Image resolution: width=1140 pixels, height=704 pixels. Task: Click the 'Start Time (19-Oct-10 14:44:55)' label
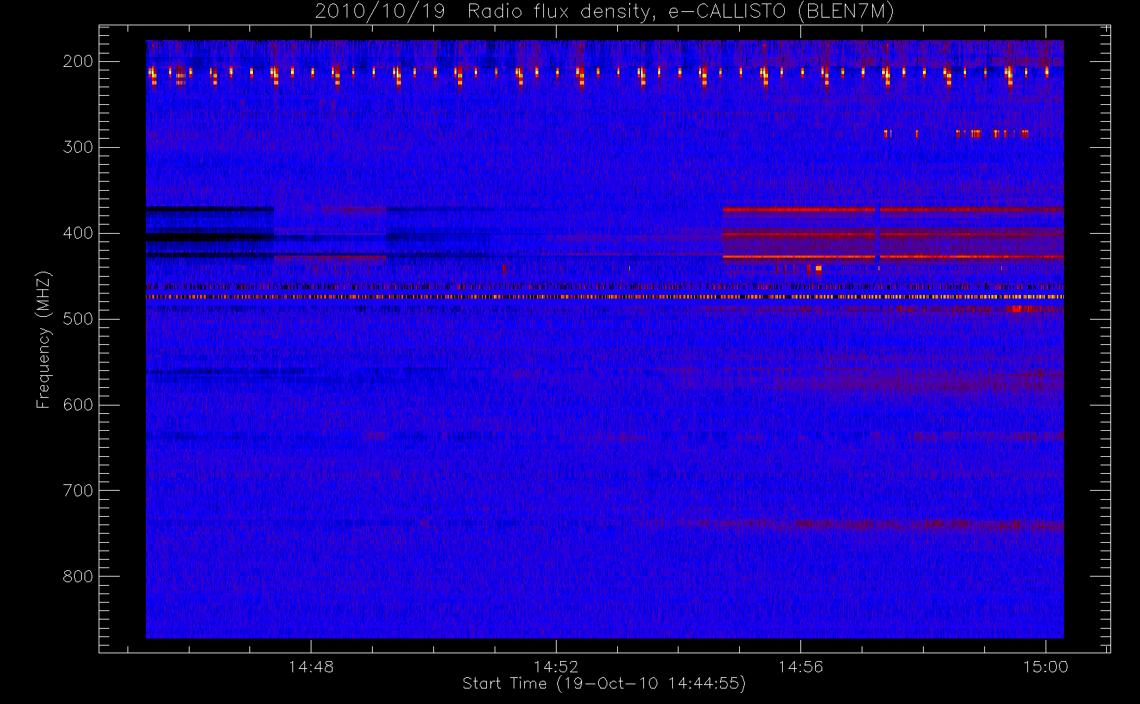pyautogui.click(x=604, y=684)
